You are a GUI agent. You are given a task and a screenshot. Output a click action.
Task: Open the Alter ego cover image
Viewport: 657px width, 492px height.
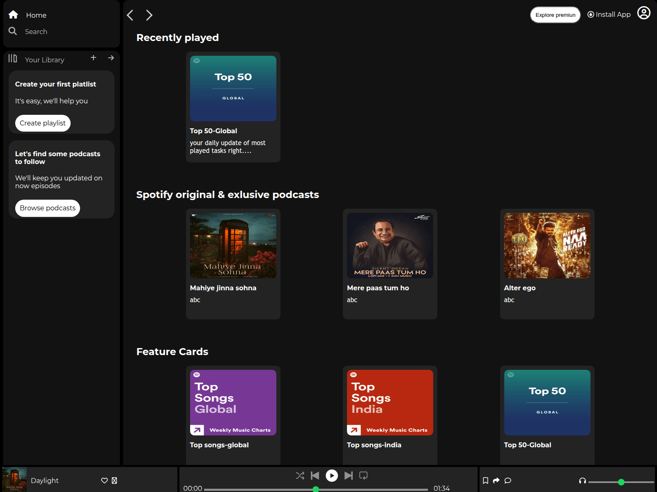pyautogui.click(x=547, y=246)
